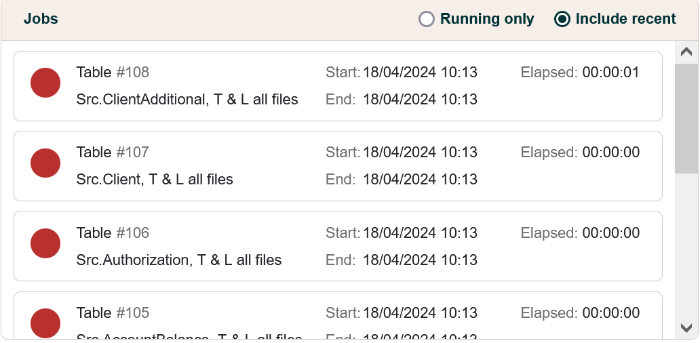Click the vertical scrollbar thumb
The height and width of the screenshot is (343, 700).
tap(686, 119)
